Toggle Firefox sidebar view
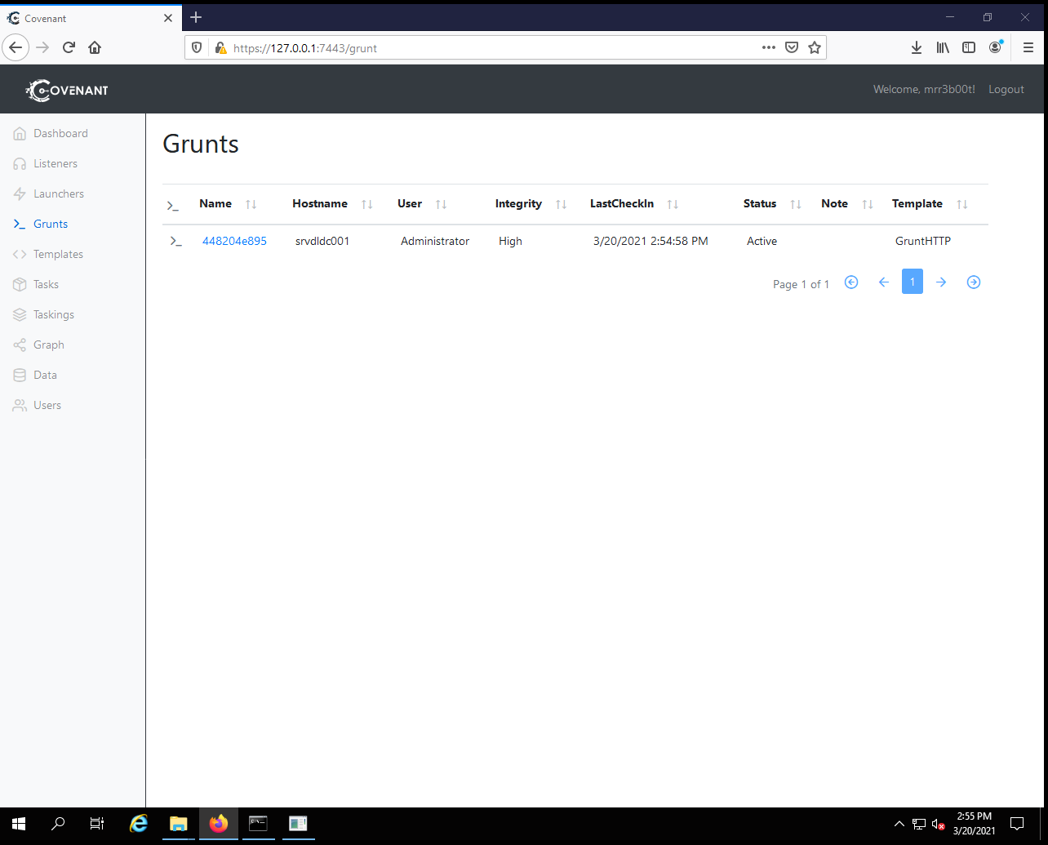 (x=969, y=47)
